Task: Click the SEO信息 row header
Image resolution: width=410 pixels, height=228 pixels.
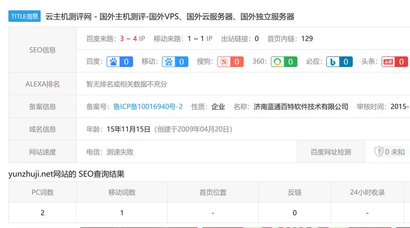Action: click(43, 50)
